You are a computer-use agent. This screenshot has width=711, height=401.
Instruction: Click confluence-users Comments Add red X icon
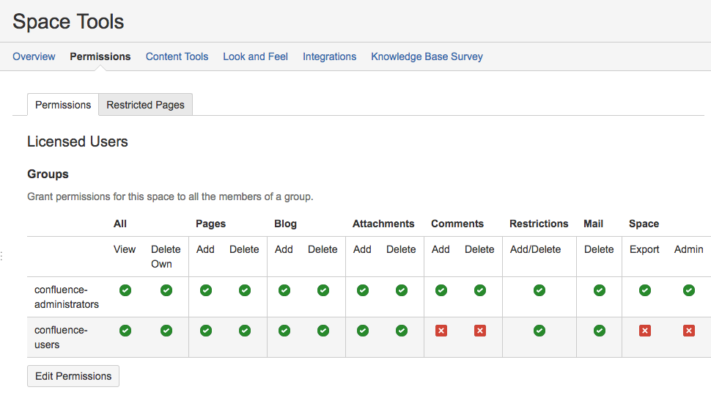click(x=441, y=331)
